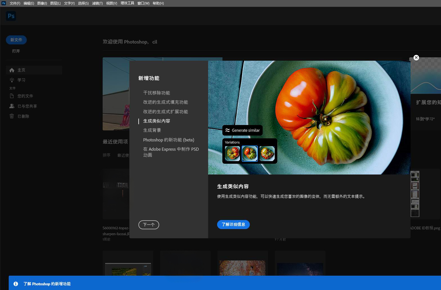The width and height of the screenshot is (441, 290).
Task: Click the 下一个 button
Action: pyautogui.click(x=149, y=225)
